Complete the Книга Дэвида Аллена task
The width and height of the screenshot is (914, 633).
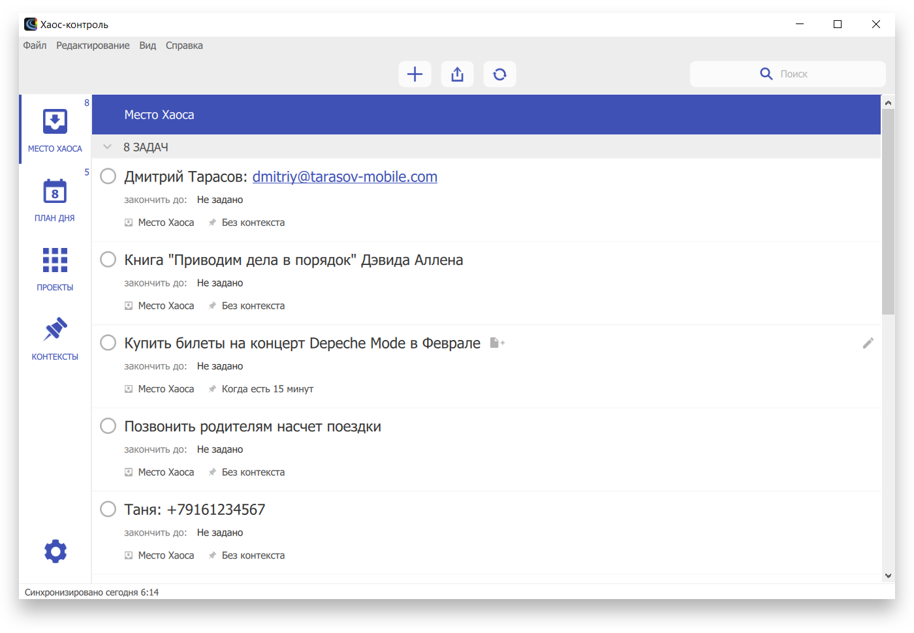click(108, 260)
